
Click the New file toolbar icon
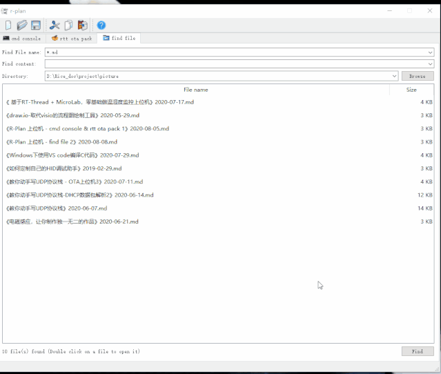8,26
